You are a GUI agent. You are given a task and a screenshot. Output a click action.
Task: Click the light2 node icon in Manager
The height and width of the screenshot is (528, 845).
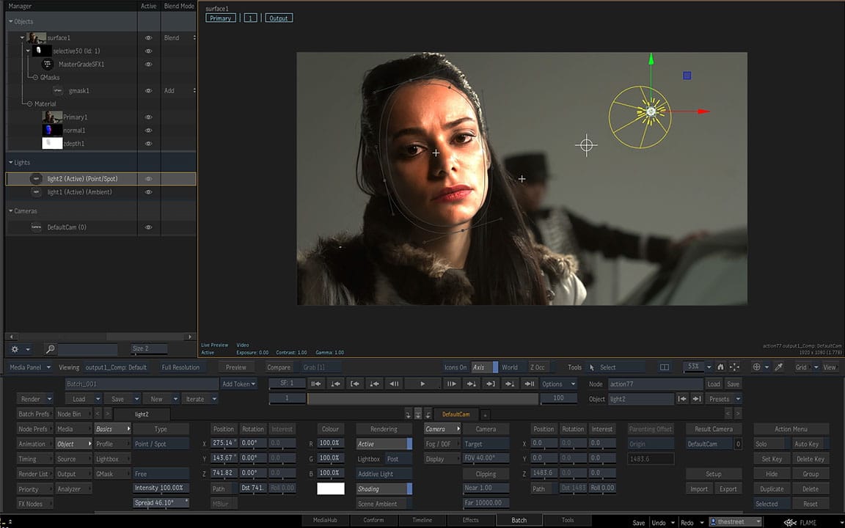(36, 179)
